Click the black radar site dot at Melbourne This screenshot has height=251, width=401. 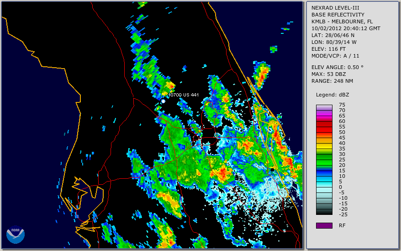pyautogui.click(x=272, y=170)
